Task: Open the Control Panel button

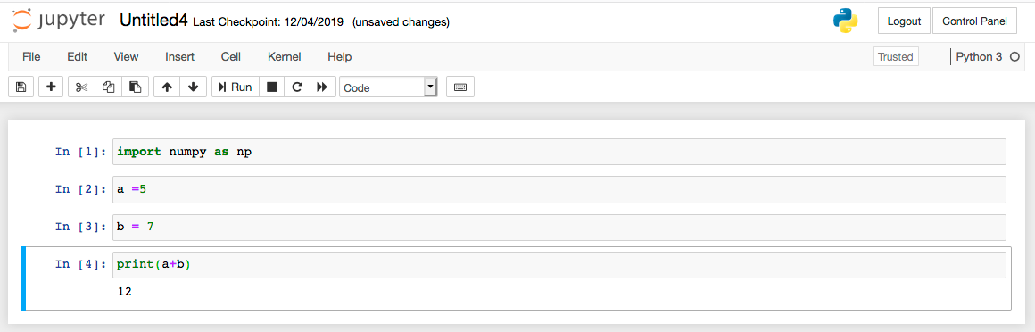Action: [x=973, y=21]
